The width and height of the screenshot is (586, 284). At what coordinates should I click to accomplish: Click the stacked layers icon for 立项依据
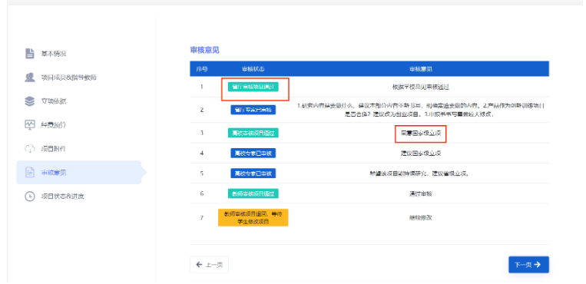(29, 101)
